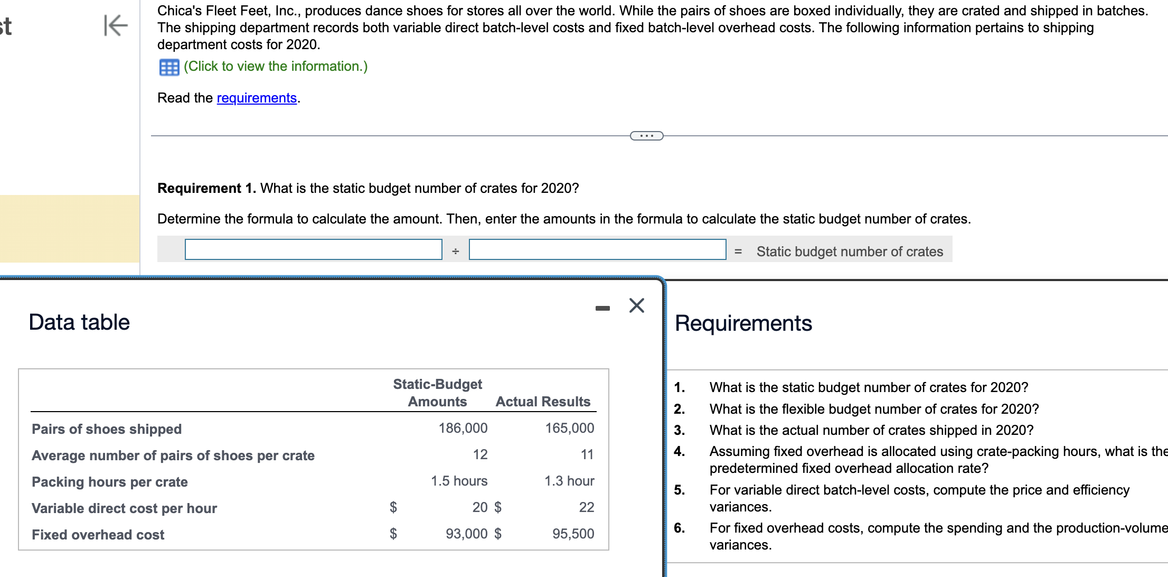The height and width of the screenshot is (577, 1168).
Task: Select requirement 1 about static budget crates
Action: (868, 387)
